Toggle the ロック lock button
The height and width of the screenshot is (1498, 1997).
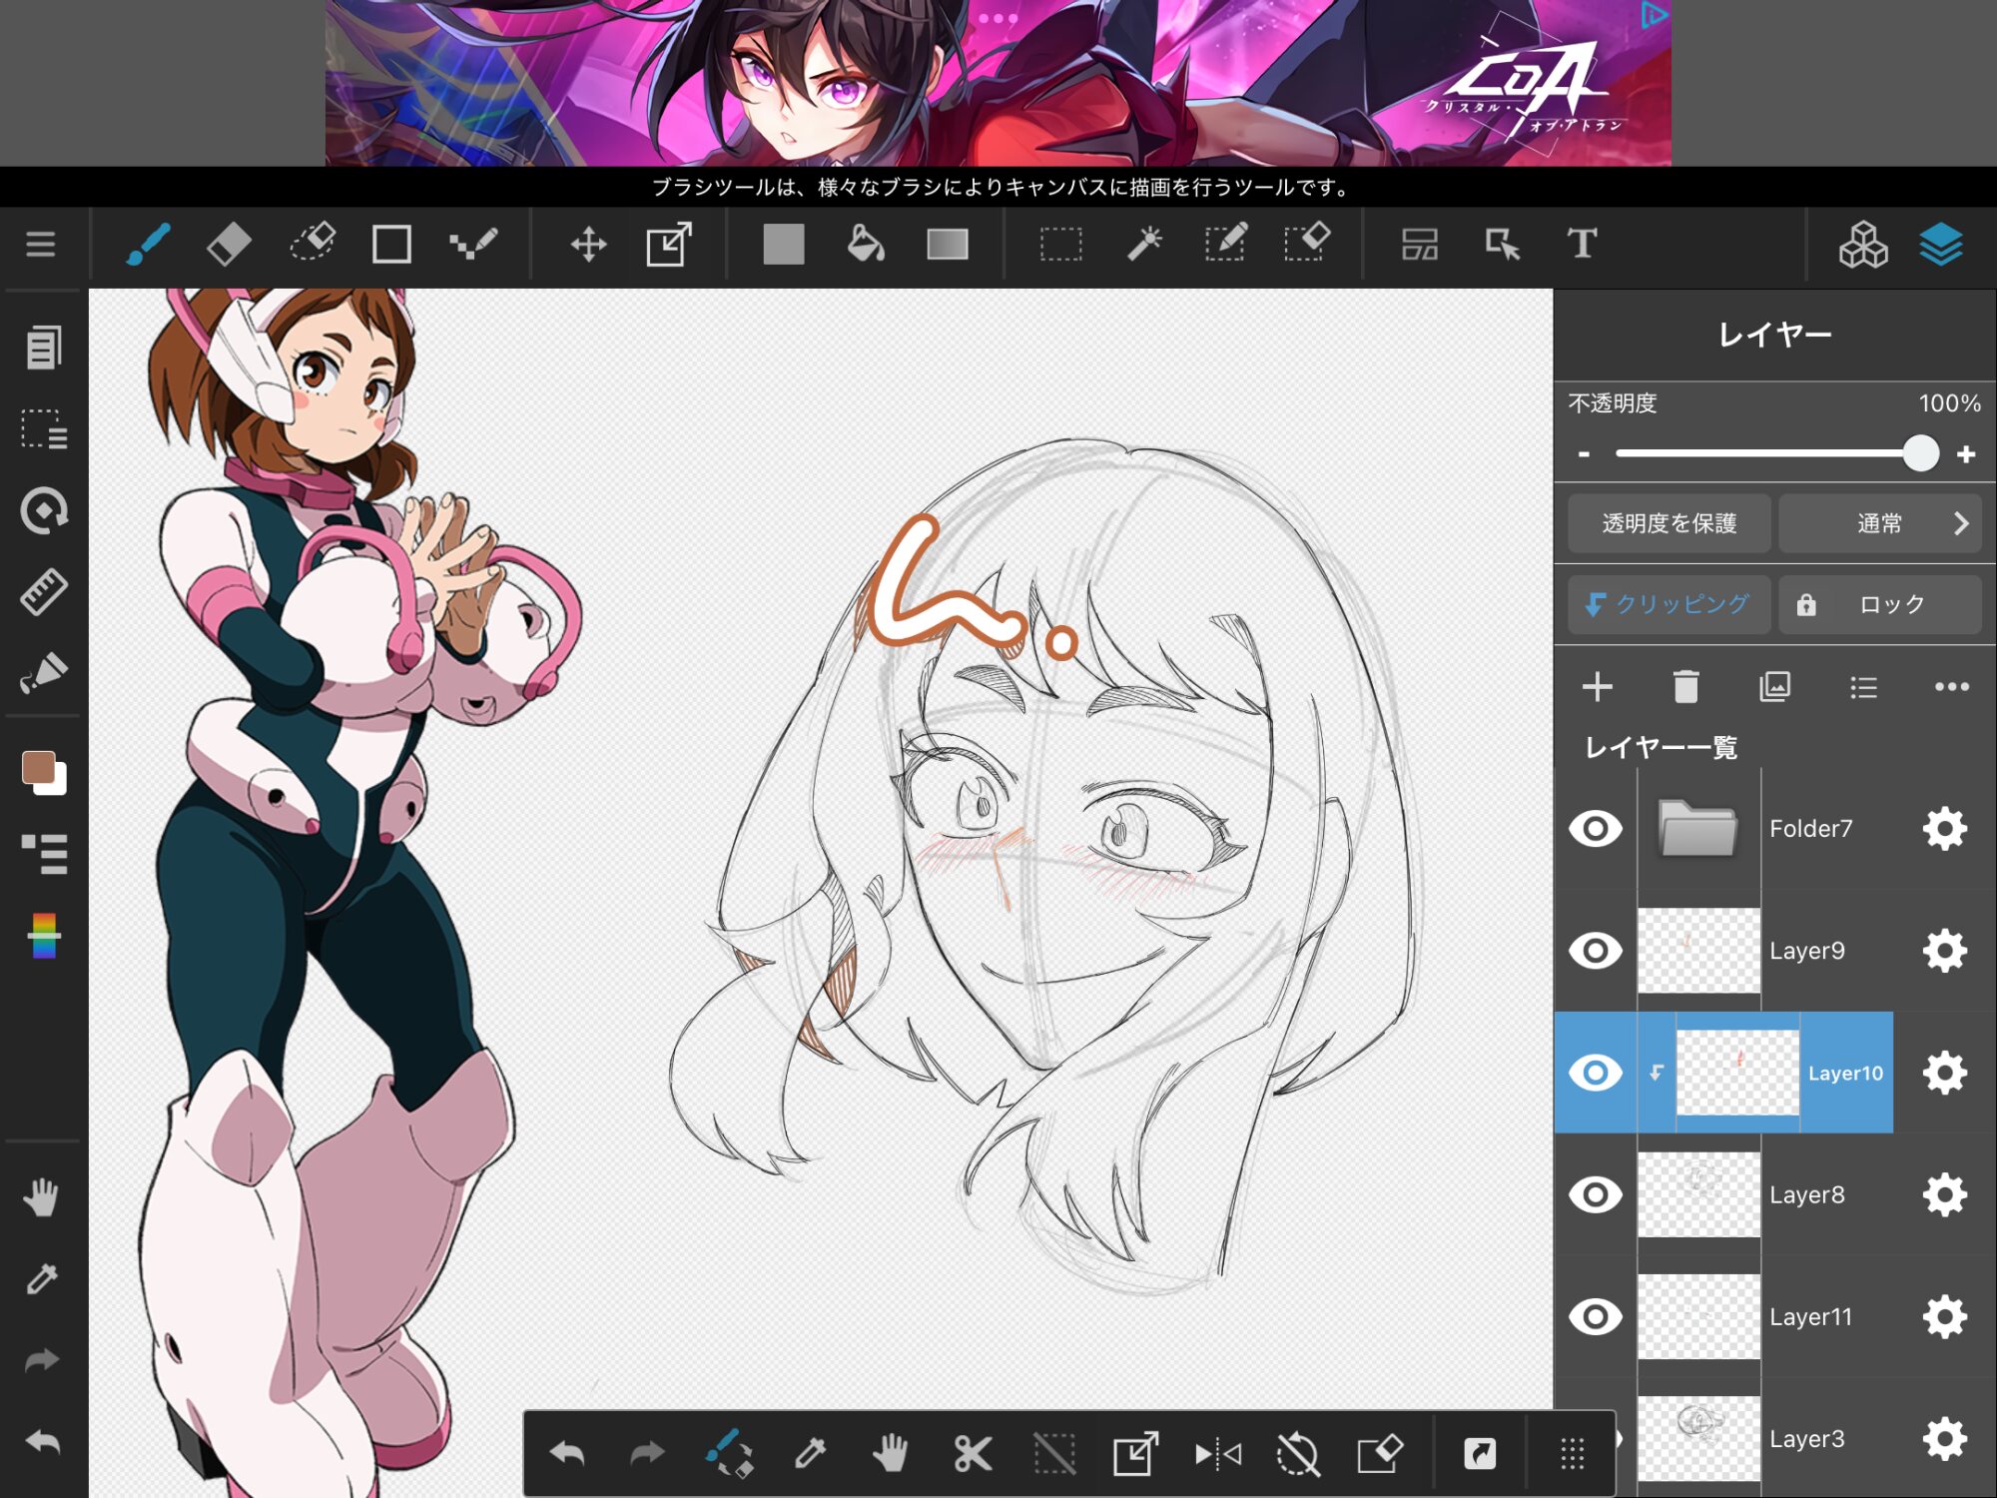point(1879,604)
